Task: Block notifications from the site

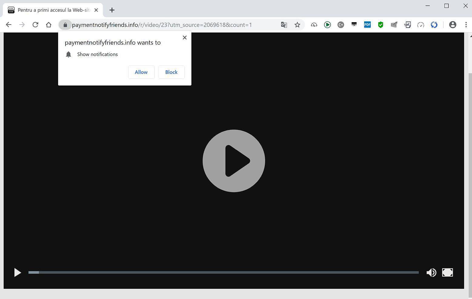Action: pos(171,72)
